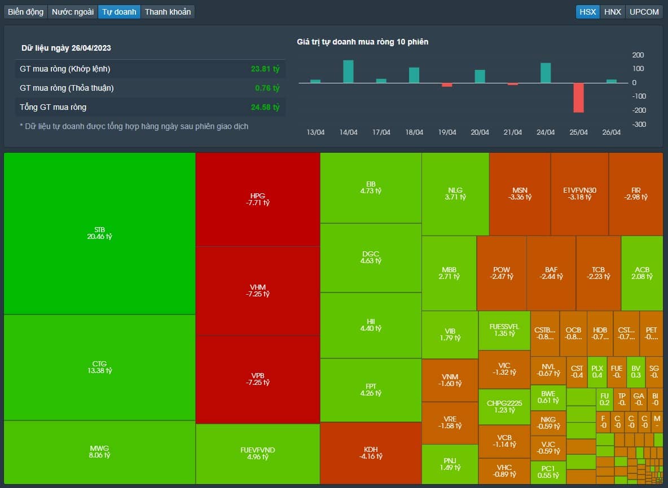The height and width of the screenshot is (488, 668).
Task: Click the EIB 4.73 tỷ tile
Action: pos(371,188)
